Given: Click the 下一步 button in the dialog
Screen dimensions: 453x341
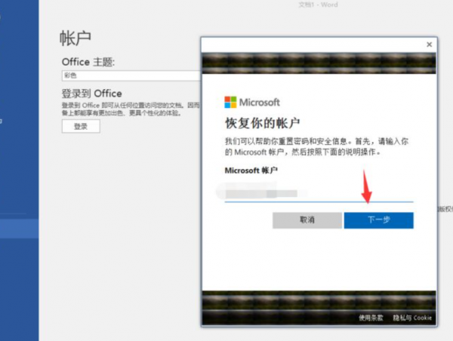Looking at the screenshot, I should pyautogui.click(x=379, y=220).
